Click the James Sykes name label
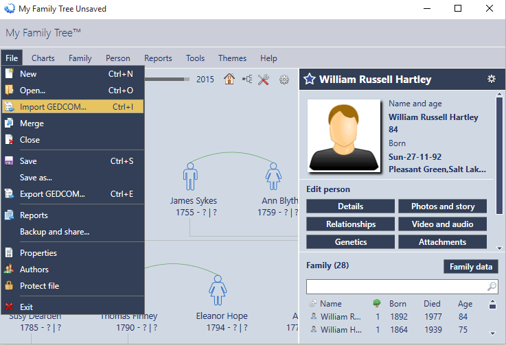The width and height of the screenshot is (506, 345). click(194, 200)
